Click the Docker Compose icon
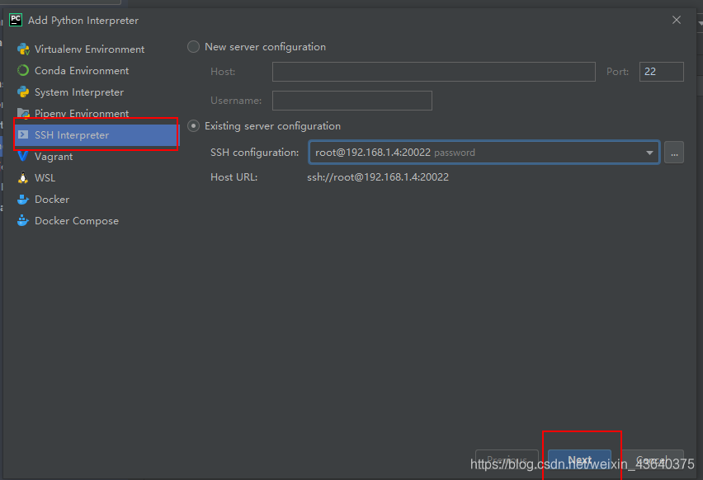The width and height of the screenshot is (703, 480). pos(23,220)
